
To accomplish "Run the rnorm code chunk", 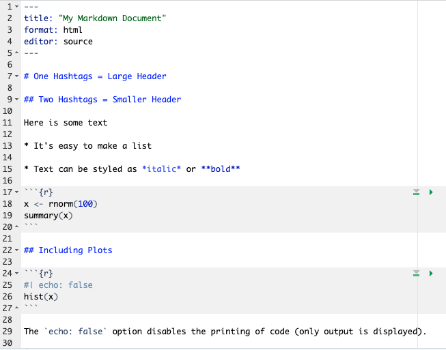I will pos(431,193).
